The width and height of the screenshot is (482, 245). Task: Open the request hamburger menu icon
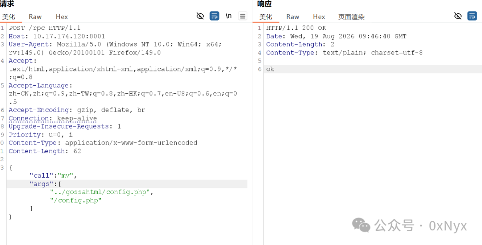(242, 16)
